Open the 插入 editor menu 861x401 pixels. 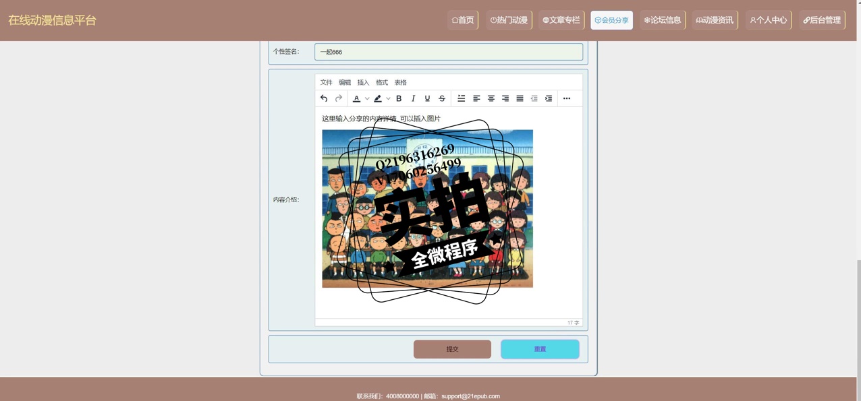pyautogui.click(x=363, y=82)
